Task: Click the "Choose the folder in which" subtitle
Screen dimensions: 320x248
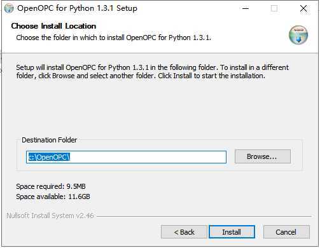Action: 114,38
